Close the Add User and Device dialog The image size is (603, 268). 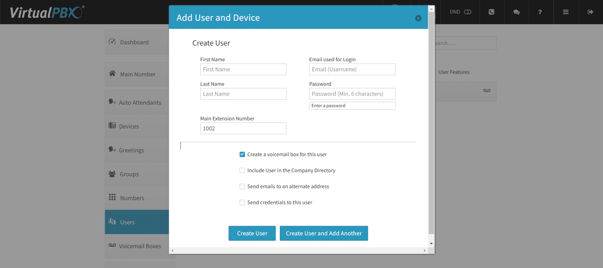pyautogui.click(x=418, y=18)
